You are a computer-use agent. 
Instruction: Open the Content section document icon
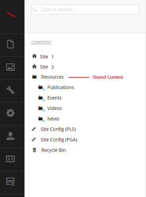click(x=10, y=44)
